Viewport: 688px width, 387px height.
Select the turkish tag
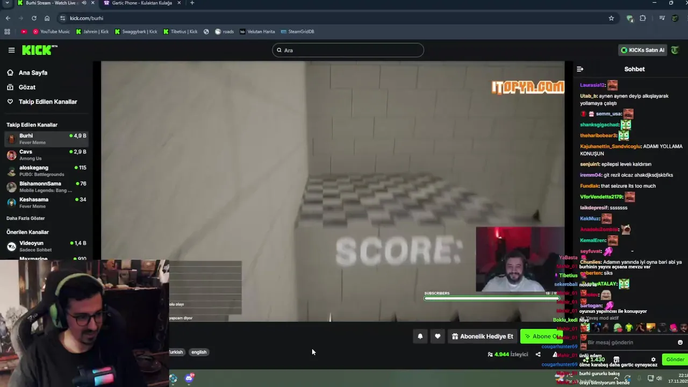click(176, 352)
